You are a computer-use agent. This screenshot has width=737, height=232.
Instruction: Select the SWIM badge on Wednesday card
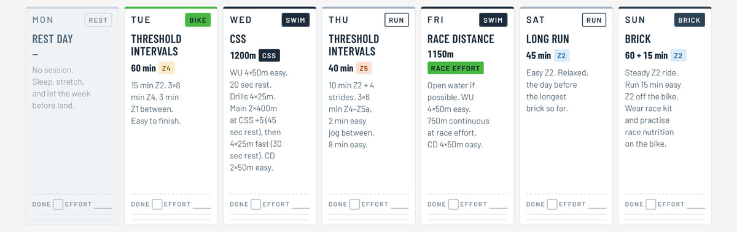click(296, 20)
